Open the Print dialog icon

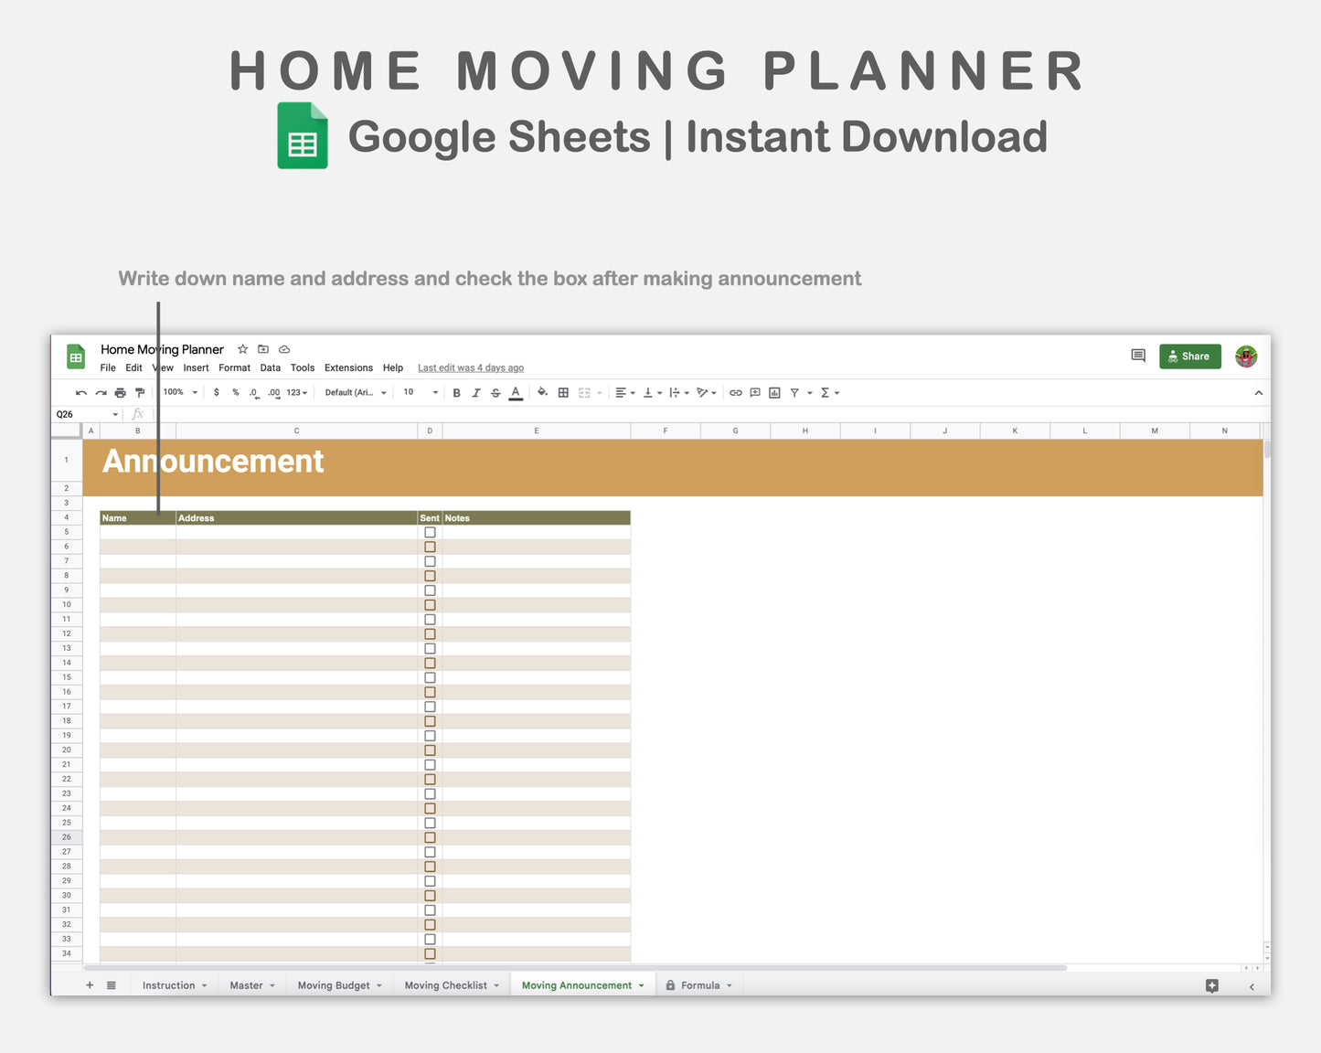coord(120,392)
